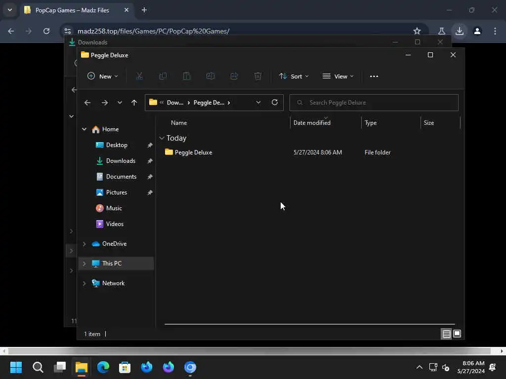Viewport: 506px width, 379px height.
Task: Click the site information icon in address bar
Action: tap(67, 31)
